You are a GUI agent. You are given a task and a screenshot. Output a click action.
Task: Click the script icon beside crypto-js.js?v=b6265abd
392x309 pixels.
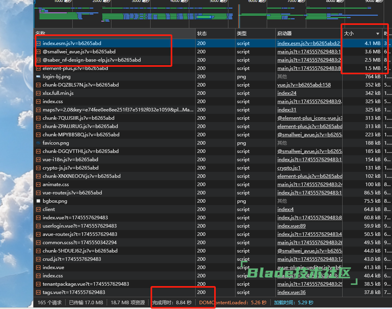pos(38,168)
